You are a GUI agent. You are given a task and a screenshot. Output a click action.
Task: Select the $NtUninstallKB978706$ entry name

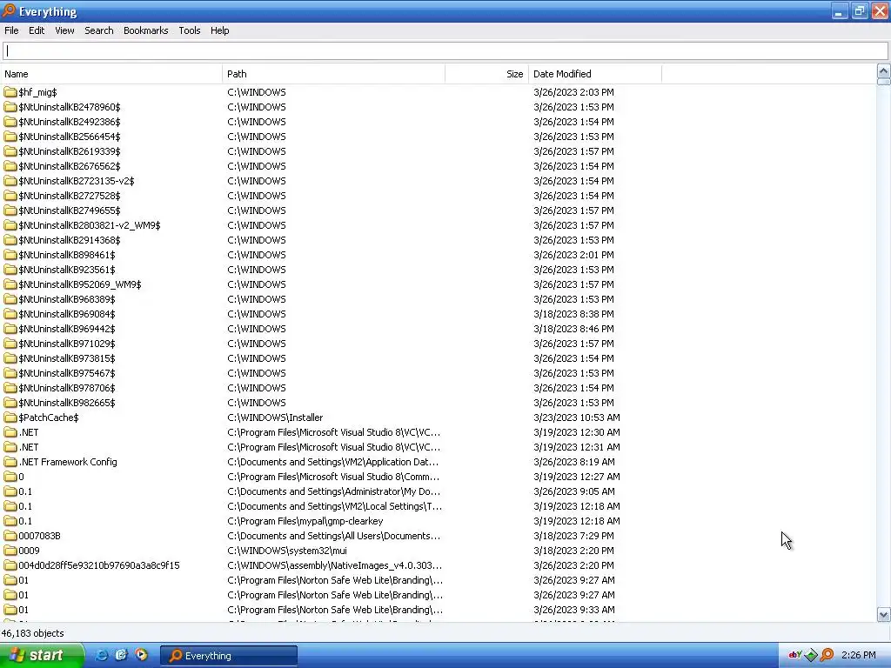coord(66,388)
